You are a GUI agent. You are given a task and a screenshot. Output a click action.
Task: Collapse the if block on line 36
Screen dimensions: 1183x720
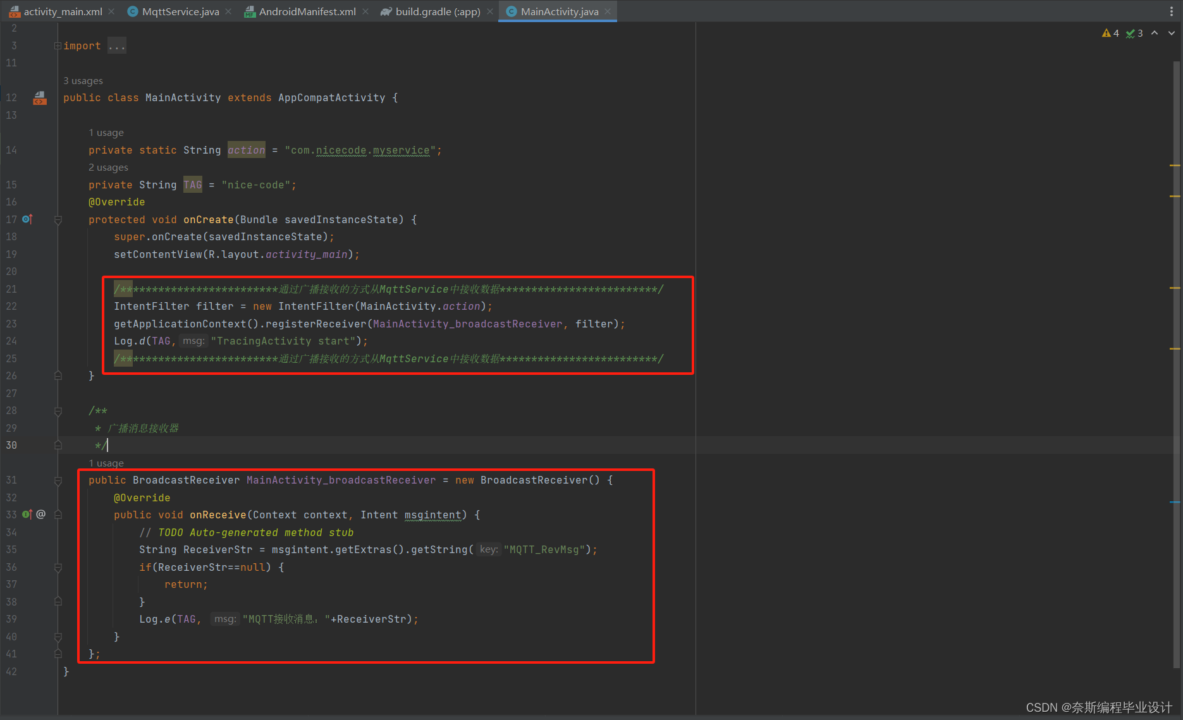pos(58,568)
